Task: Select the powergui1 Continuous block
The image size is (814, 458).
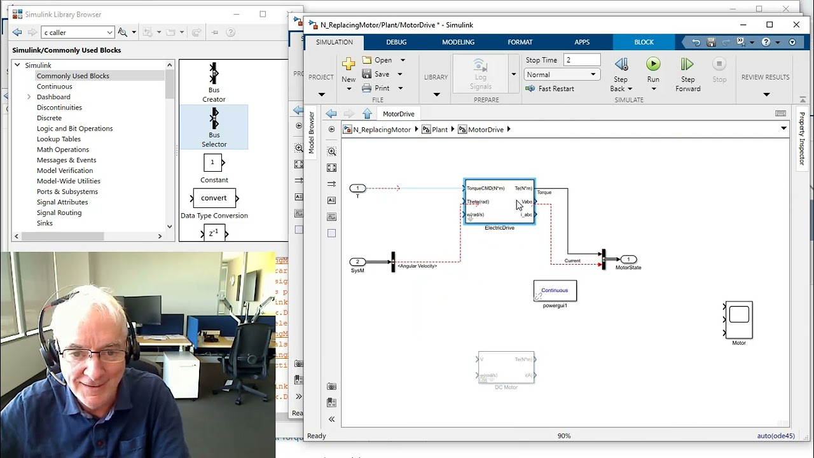Action: [x=555, y=291]
